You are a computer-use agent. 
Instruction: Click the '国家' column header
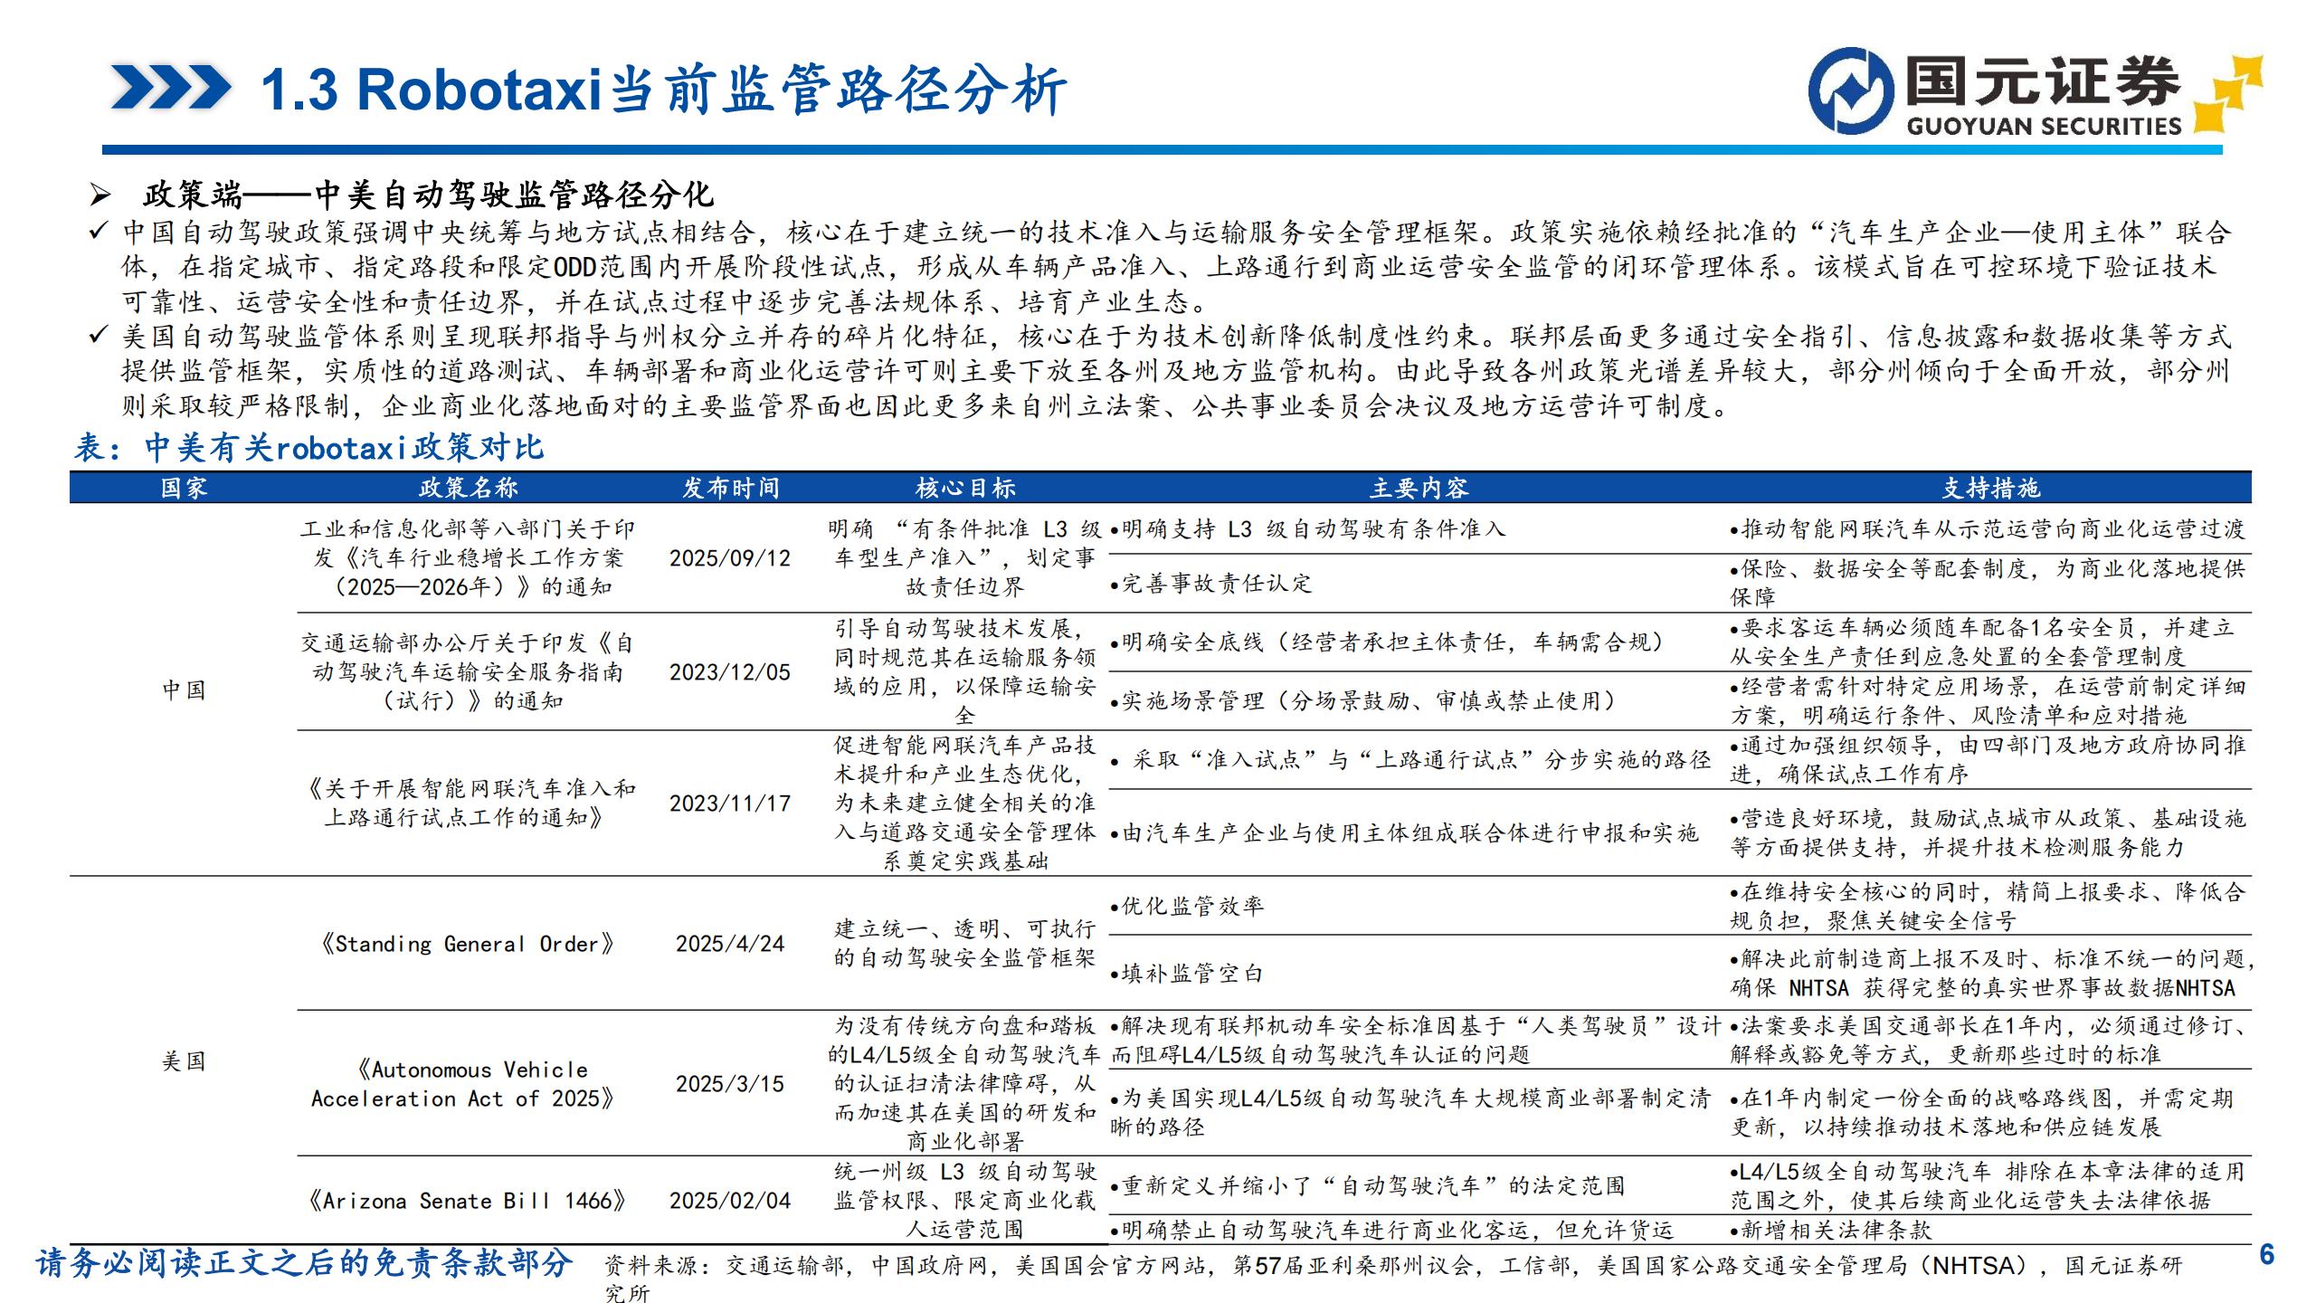(x=184, y=488)
